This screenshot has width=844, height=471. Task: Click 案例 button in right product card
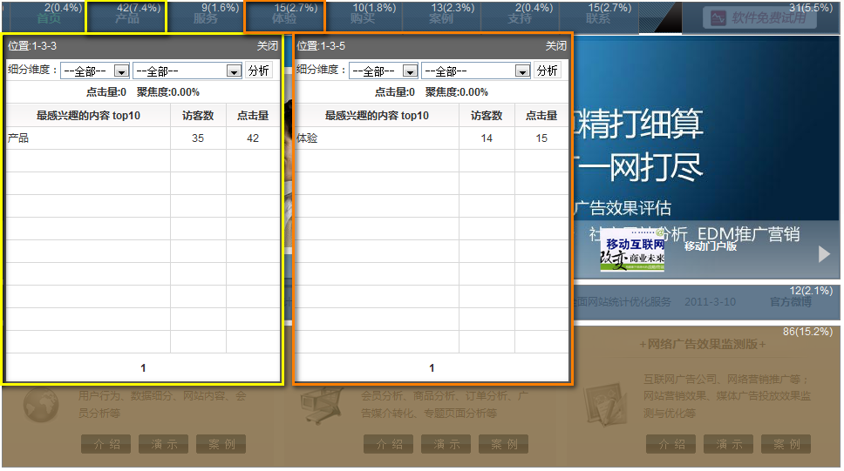pos(786,445)
